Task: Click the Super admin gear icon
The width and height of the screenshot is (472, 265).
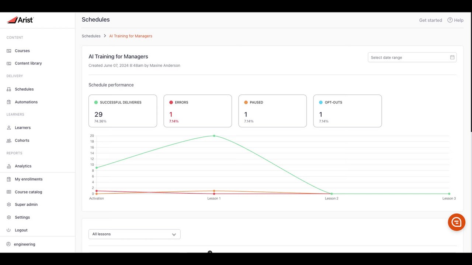Action: [9, 205]
